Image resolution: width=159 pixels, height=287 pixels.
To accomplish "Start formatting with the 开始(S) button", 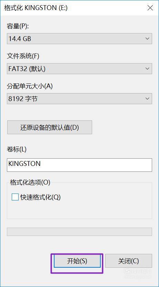I will pyautogui.click(x=77, y=261).
